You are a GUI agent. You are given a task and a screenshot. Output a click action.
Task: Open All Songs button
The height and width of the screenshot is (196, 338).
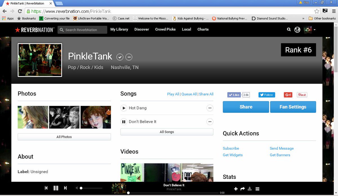click(167, 132)
